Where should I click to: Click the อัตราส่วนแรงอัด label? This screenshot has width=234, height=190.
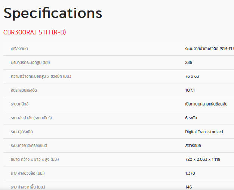point(24,90)
